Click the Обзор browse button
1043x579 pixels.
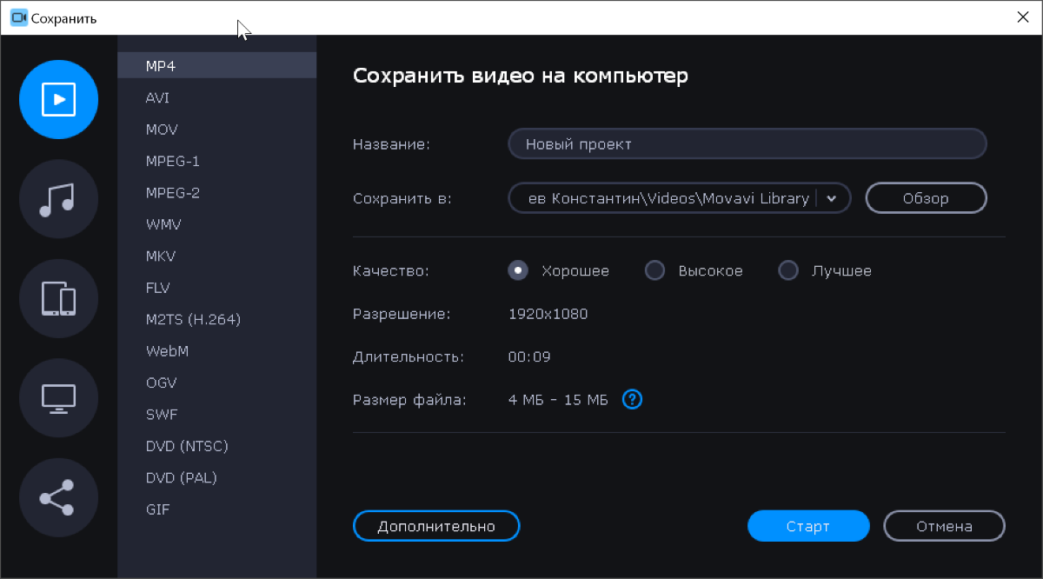[x=926, y=198]
